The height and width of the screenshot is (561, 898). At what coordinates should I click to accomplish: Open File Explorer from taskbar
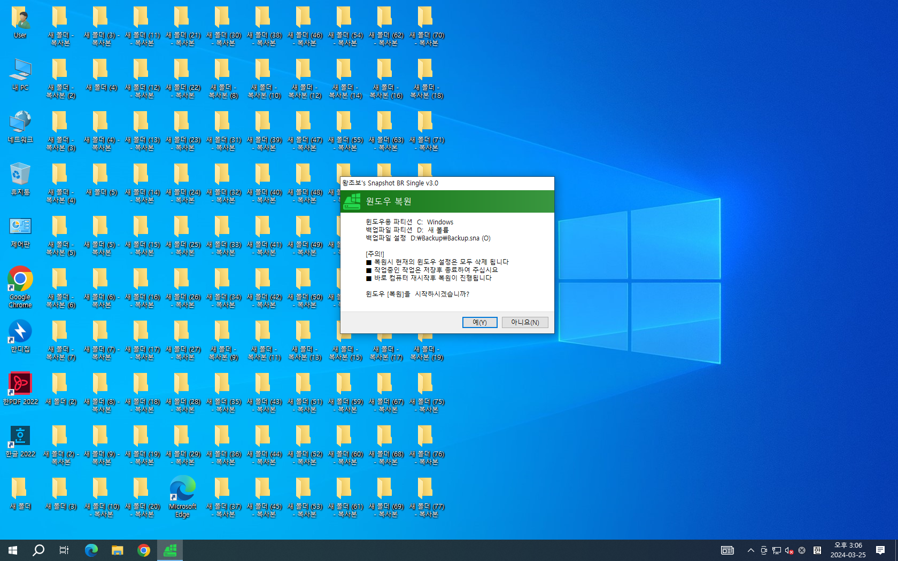pos(118,550)
